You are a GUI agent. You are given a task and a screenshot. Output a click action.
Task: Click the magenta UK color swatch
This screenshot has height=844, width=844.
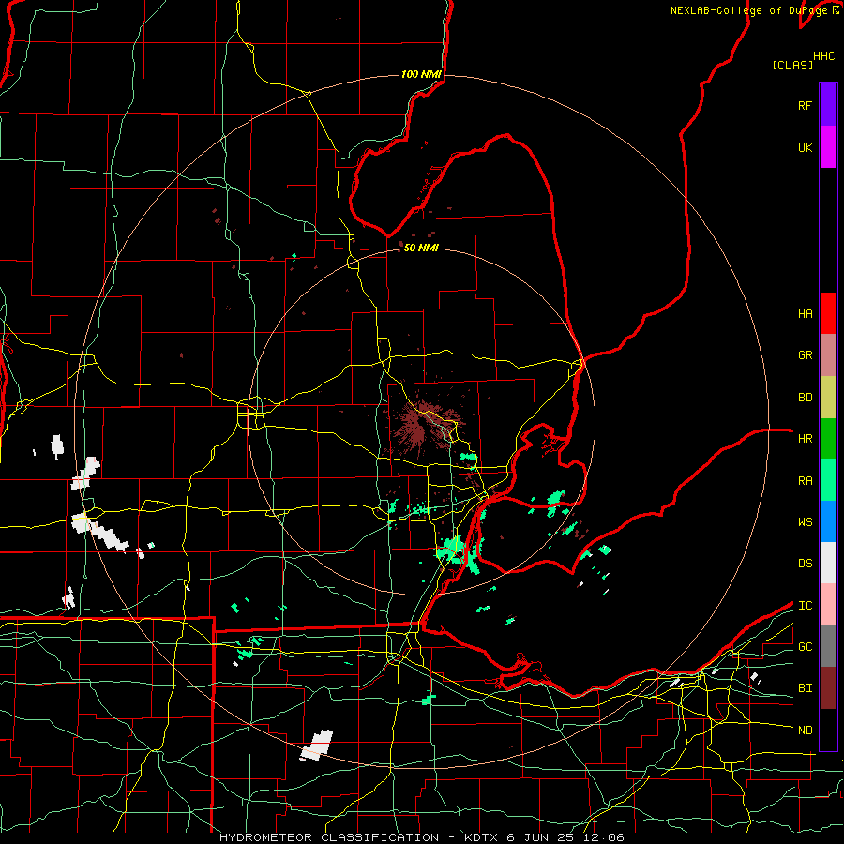pos(828,147)
